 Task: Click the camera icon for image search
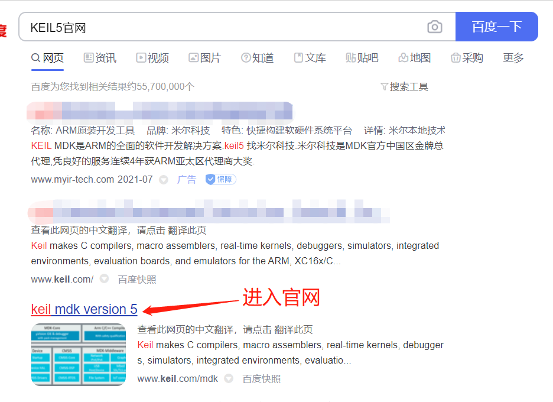point(435,27)
